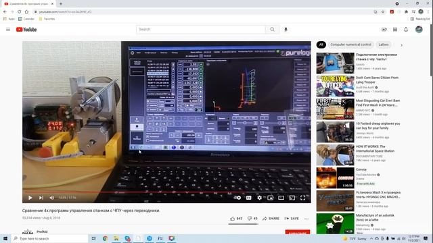The width and height of the screenshot is (433, 243).
Task: Click the Type here to search box
Action: [x=49, y=238]
